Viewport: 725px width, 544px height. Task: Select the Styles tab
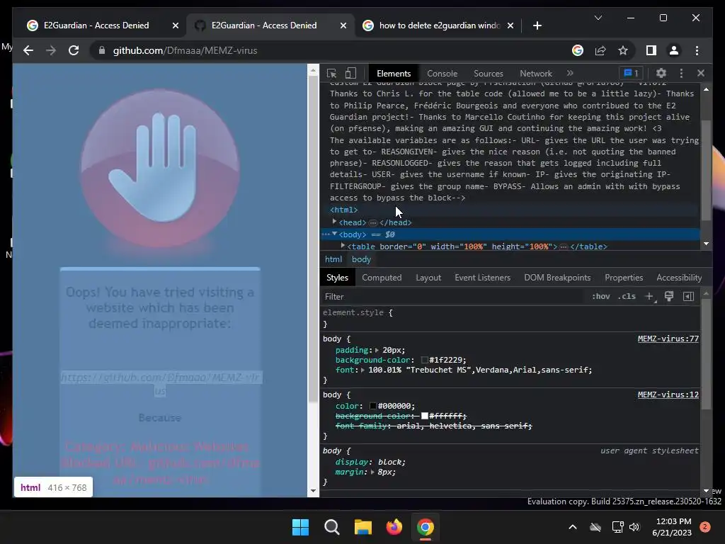pyautogui.click(x=337, y=278)
